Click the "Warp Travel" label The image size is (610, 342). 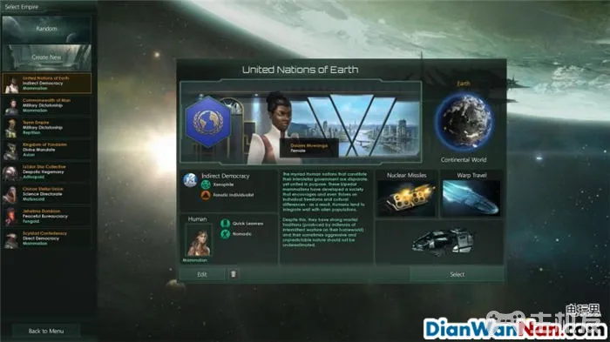471,175
